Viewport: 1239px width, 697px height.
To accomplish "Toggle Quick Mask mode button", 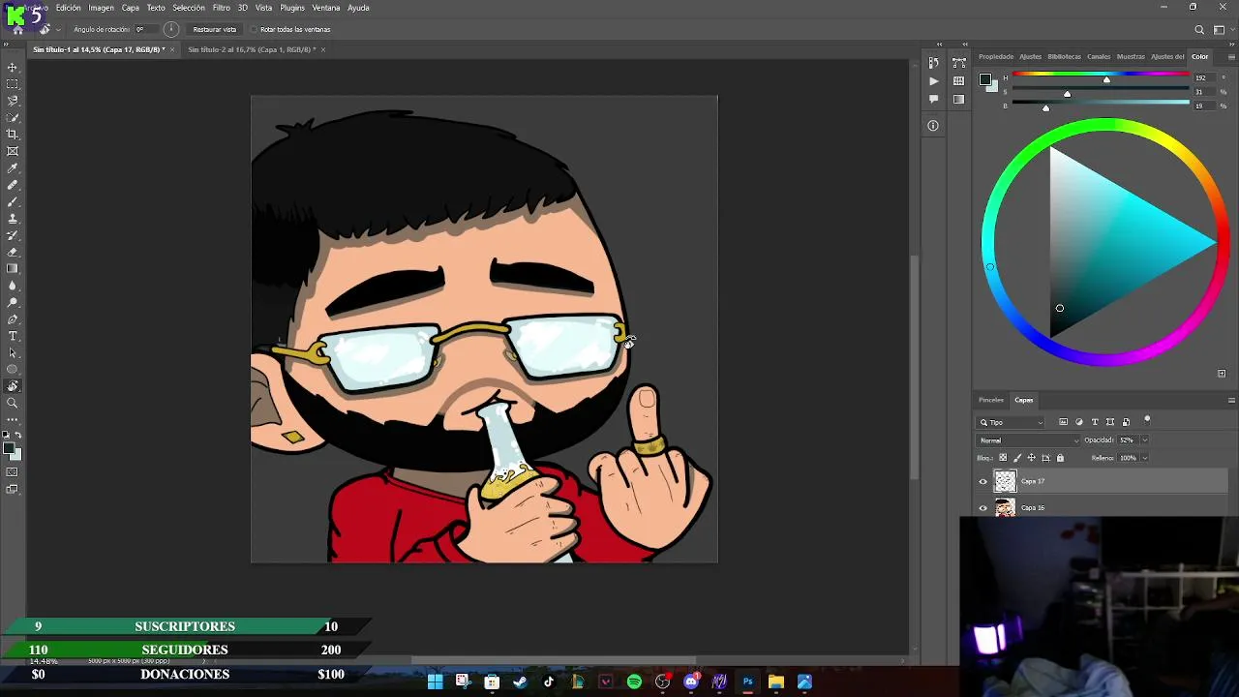I will [13, 472].
